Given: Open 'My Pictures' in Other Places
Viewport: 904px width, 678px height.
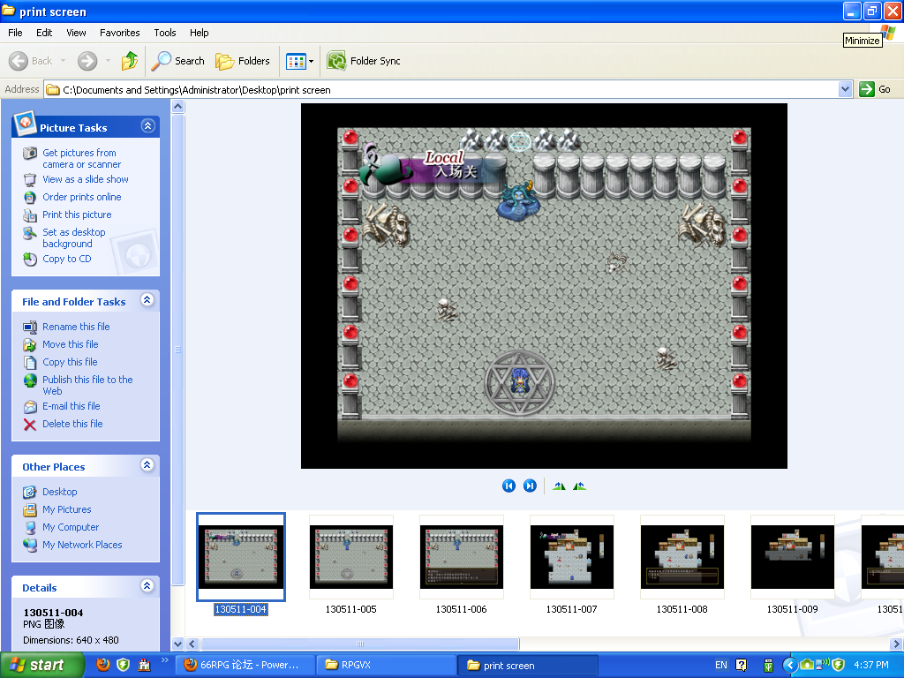Looking at the screenshot, I should point(67,509).
